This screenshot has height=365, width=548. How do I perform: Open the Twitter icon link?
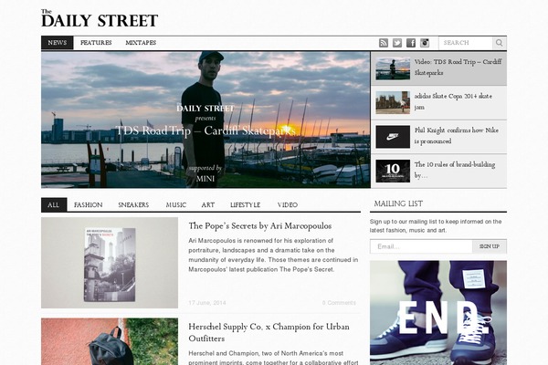click(x=397, y=43)
